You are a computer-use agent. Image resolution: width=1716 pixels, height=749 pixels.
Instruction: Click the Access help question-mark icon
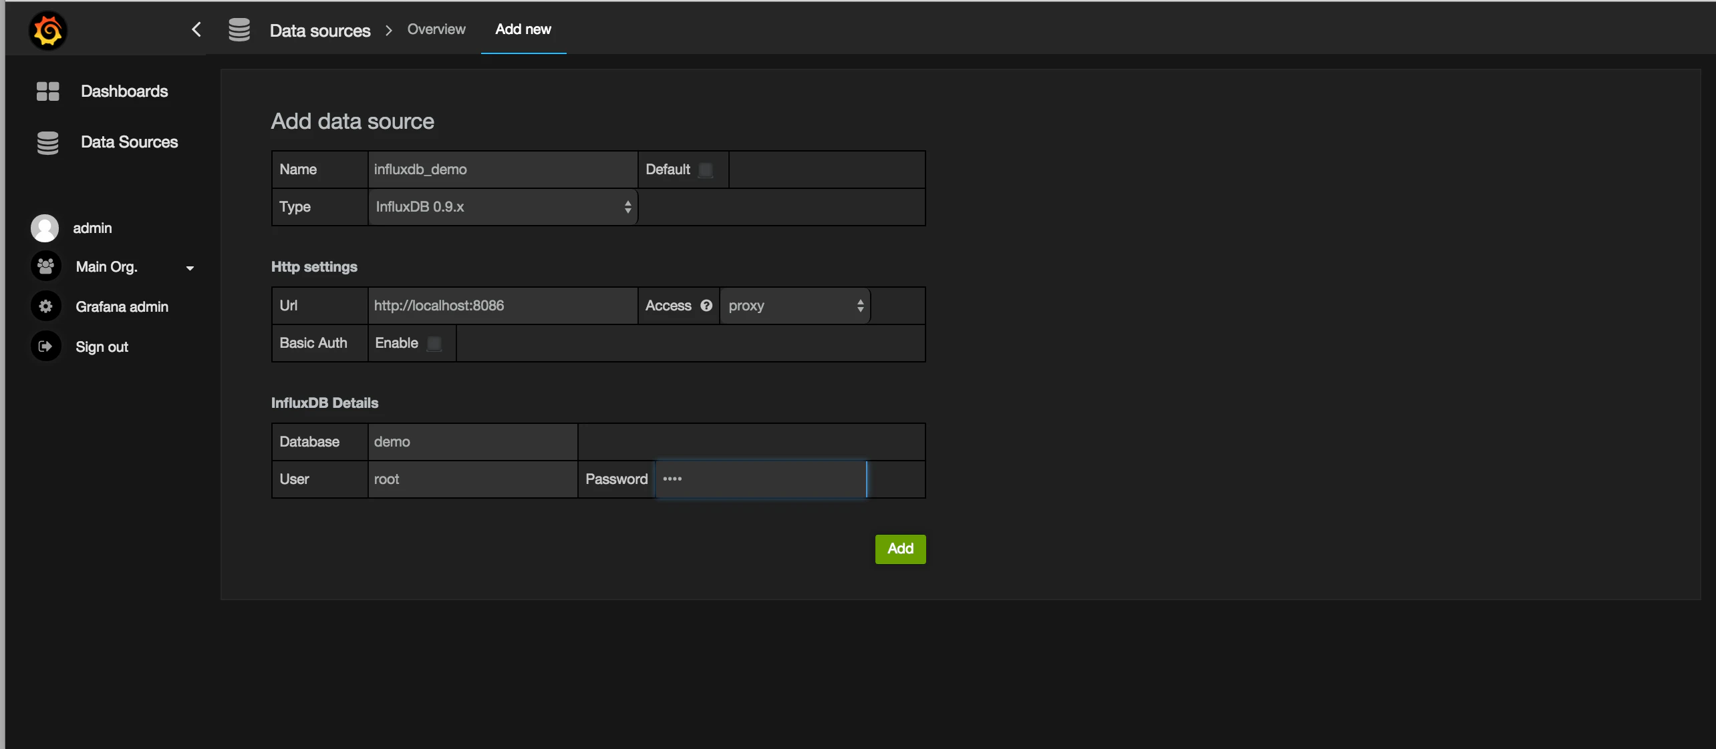point(706,306)
